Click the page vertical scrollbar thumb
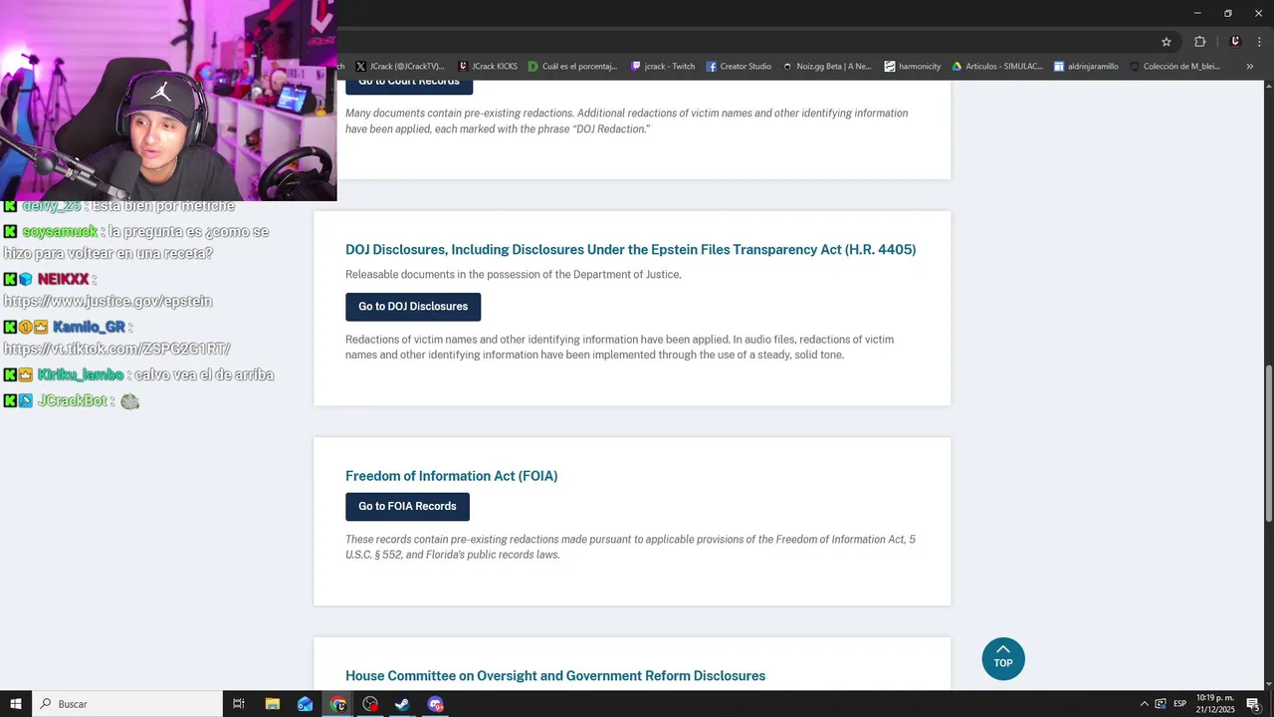 pos(1268,443)
